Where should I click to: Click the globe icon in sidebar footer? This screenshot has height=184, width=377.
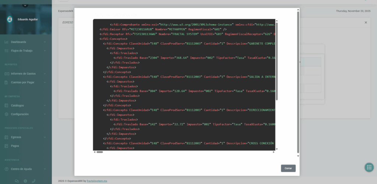(25, 181)
